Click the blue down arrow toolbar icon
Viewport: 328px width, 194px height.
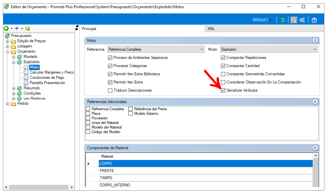pos(16,28)
